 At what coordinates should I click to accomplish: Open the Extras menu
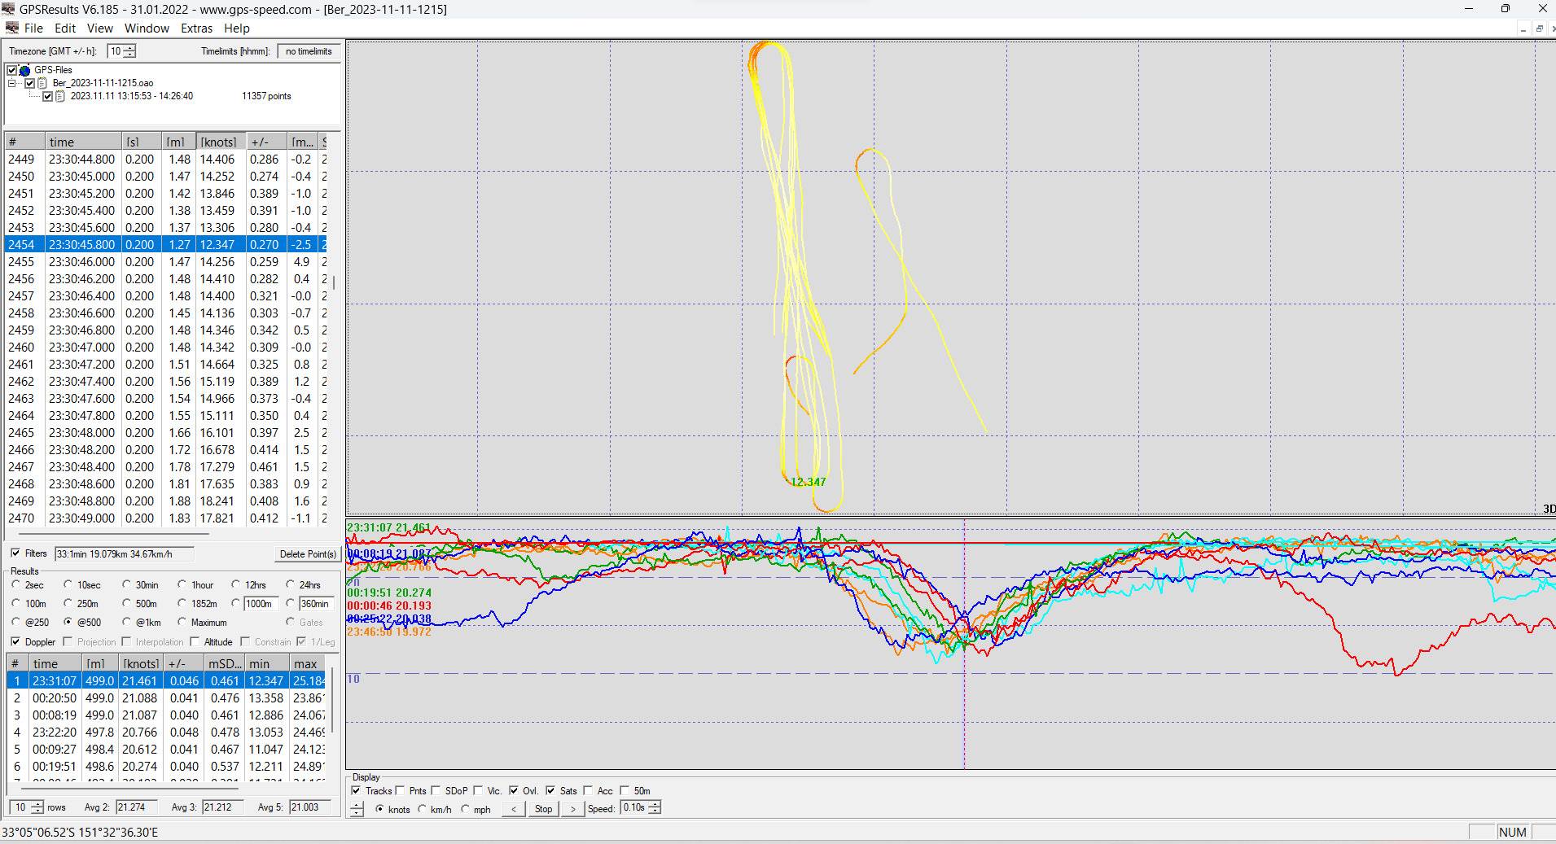click(x=196, y=28)
